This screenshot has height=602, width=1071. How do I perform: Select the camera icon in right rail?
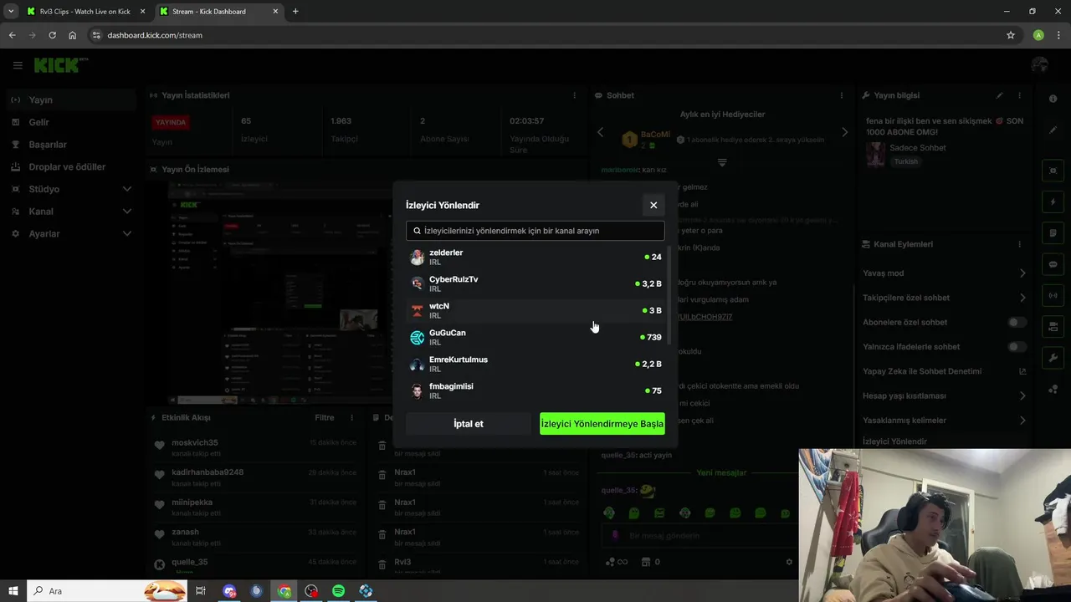(x=1053, y=326)
